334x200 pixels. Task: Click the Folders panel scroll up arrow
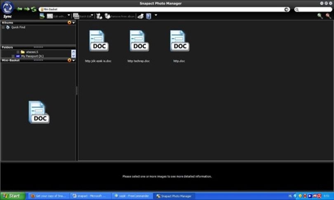[x=73, y=52]
